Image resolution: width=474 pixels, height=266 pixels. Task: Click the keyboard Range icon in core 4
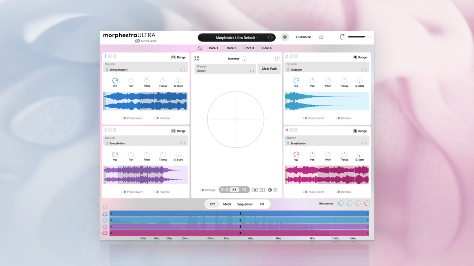[x=355, y=131]
